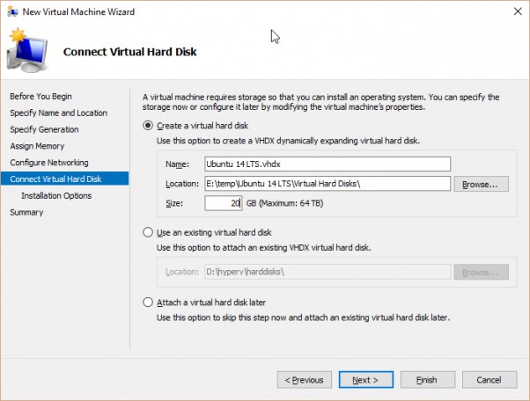The height and width of the screenshot is (401, 530).
Task: Browse for new virtual disk location
Action: 481,184
